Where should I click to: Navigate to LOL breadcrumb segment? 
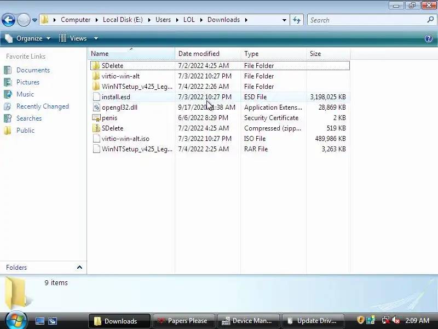[x=189, y=20]
